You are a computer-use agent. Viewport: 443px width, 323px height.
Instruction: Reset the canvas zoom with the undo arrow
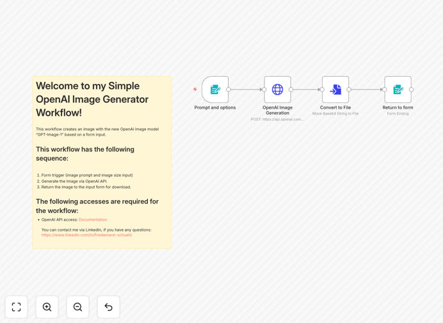tap(108, 307)
